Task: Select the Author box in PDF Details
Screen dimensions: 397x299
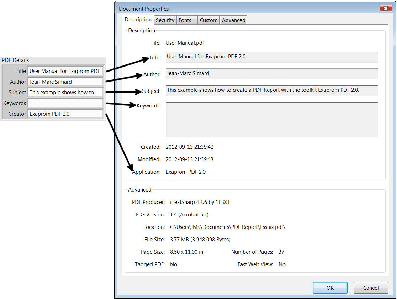Action: pos(66,82)
